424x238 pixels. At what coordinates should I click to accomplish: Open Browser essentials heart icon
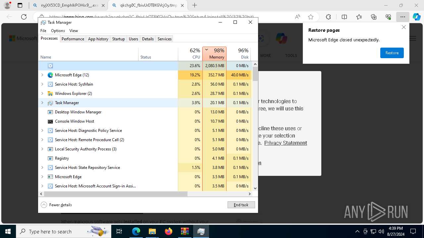(x=388, y=17)
